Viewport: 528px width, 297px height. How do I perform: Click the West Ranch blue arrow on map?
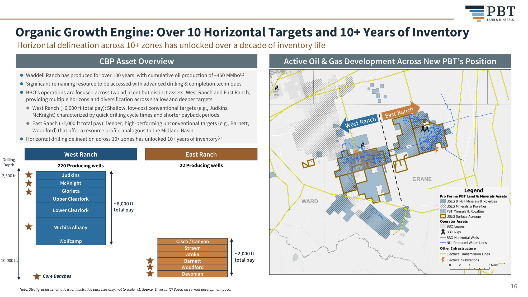(x=359, y=122)
